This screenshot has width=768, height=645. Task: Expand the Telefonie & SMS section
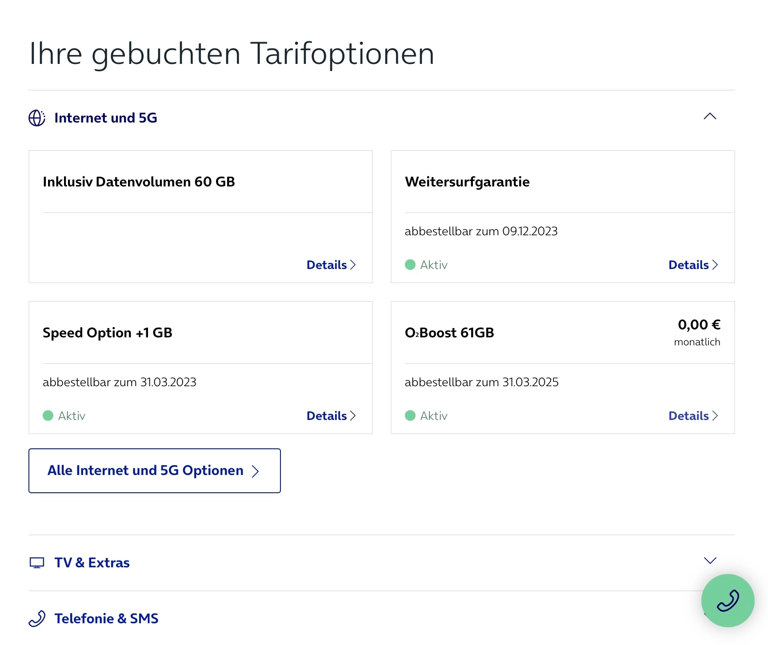point(106,618)
